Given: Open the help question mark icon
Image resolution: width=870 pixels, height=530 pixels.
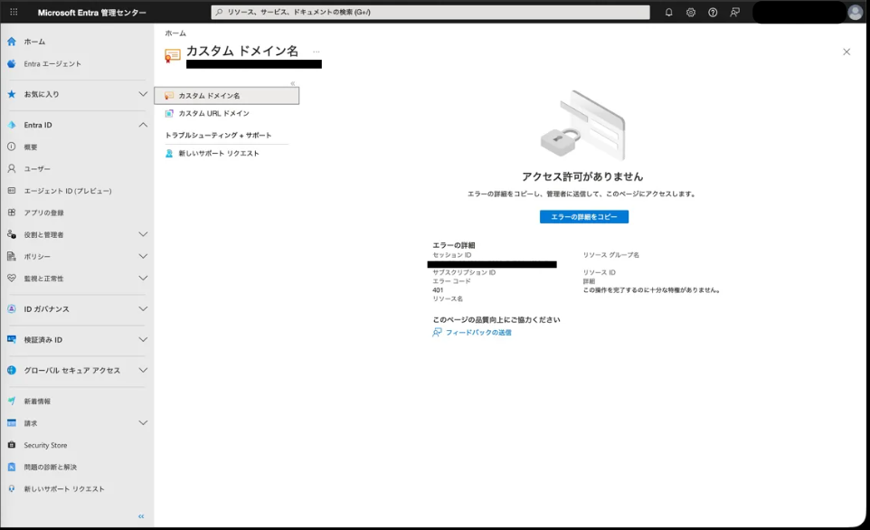Looking at the screenshot, I should 713,12.
